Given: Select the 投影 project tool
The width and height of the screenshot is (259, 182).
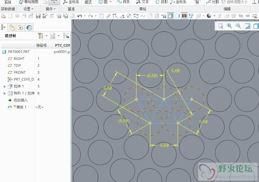Looking at the screenshot, I should click(162, 2).
